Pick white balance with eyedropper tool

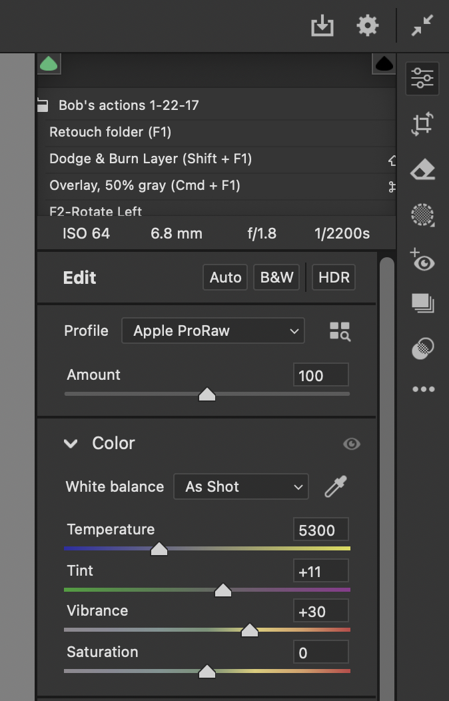(x=335, y=487)
